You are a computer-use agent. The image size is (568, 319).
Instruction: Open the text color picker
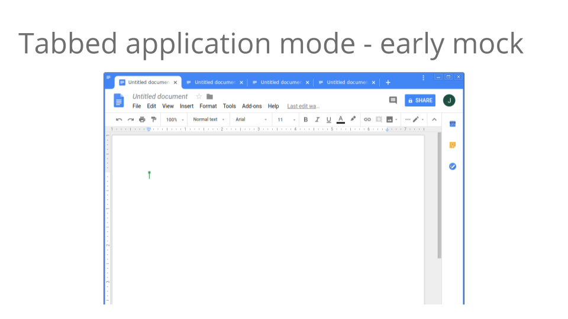(x=341, y=119)
